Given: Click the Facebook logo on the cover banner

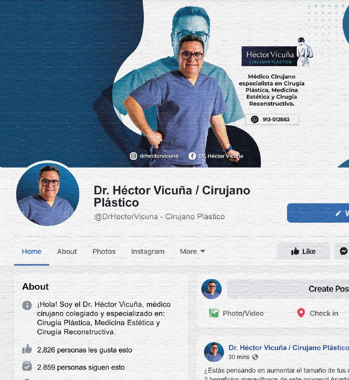Looking at the screenshot, I should (192, 156).
